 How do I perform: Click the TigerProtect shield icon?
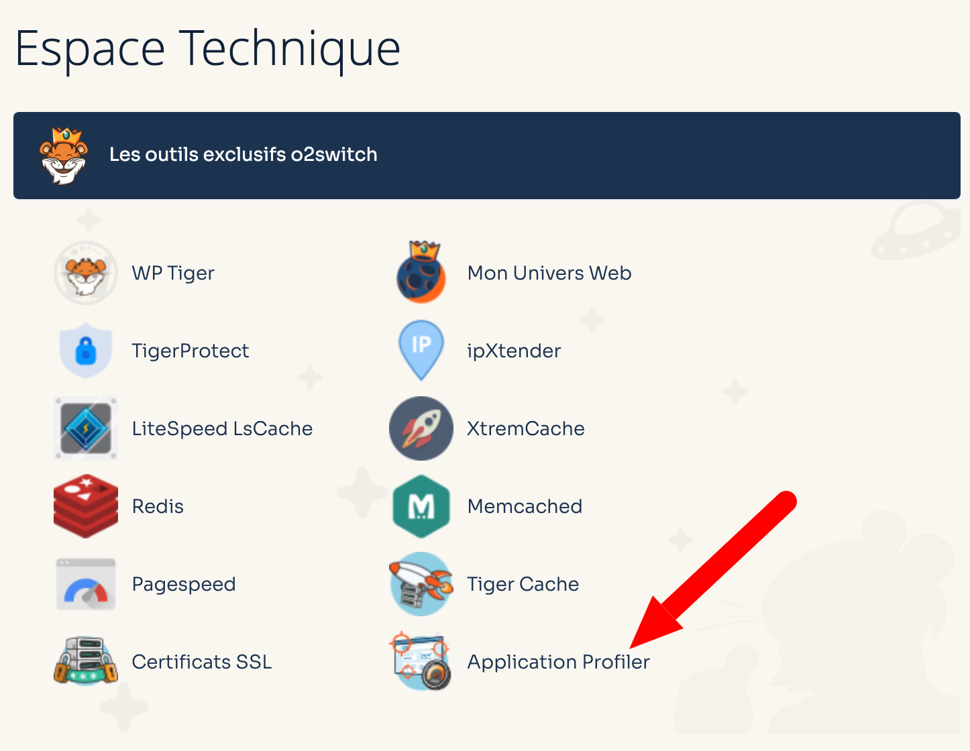[86, 351]
